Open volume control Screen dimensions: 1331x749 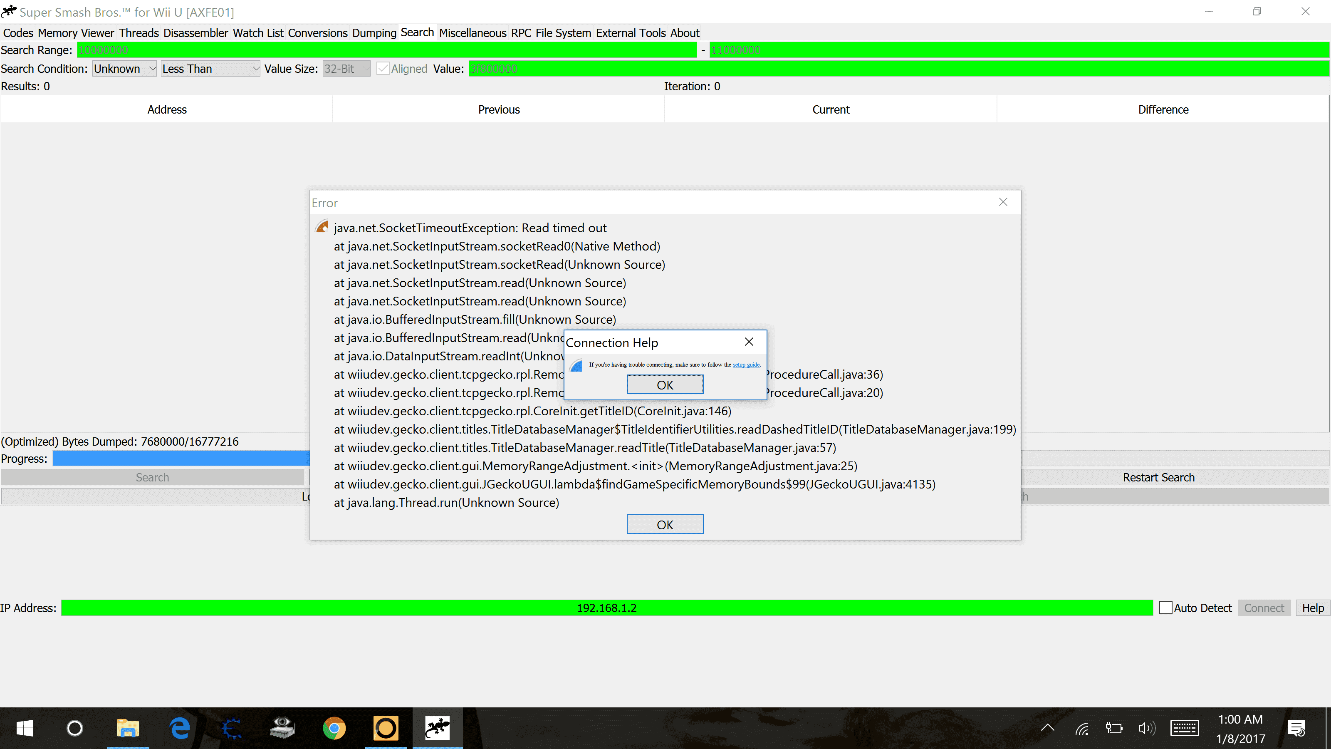(1147, 728)
